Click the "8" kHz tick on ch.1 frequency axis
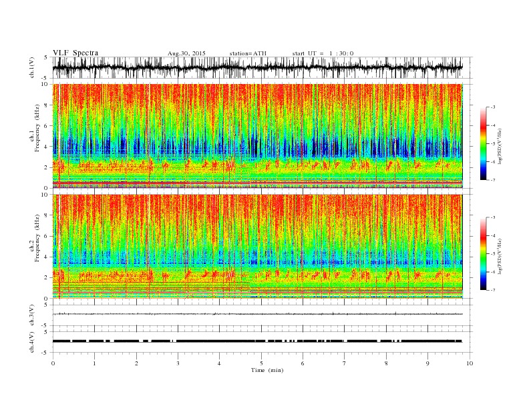 (x=47, y=105)
